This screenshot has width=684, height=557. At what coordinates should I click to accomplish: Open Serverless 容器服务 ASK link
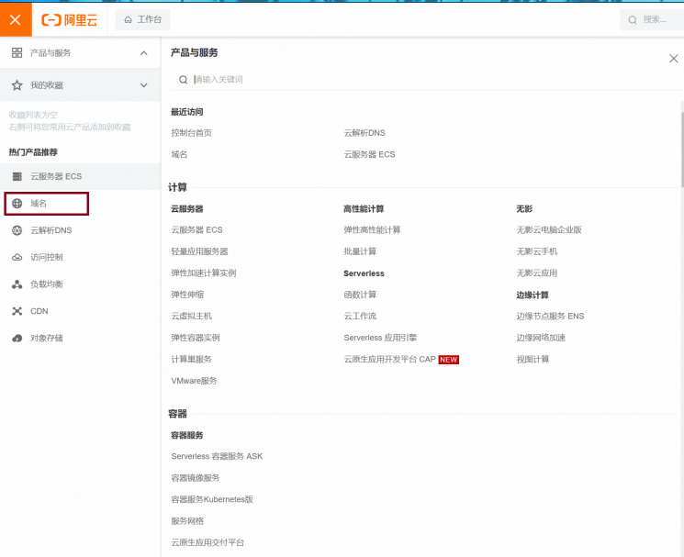[217, 456]
